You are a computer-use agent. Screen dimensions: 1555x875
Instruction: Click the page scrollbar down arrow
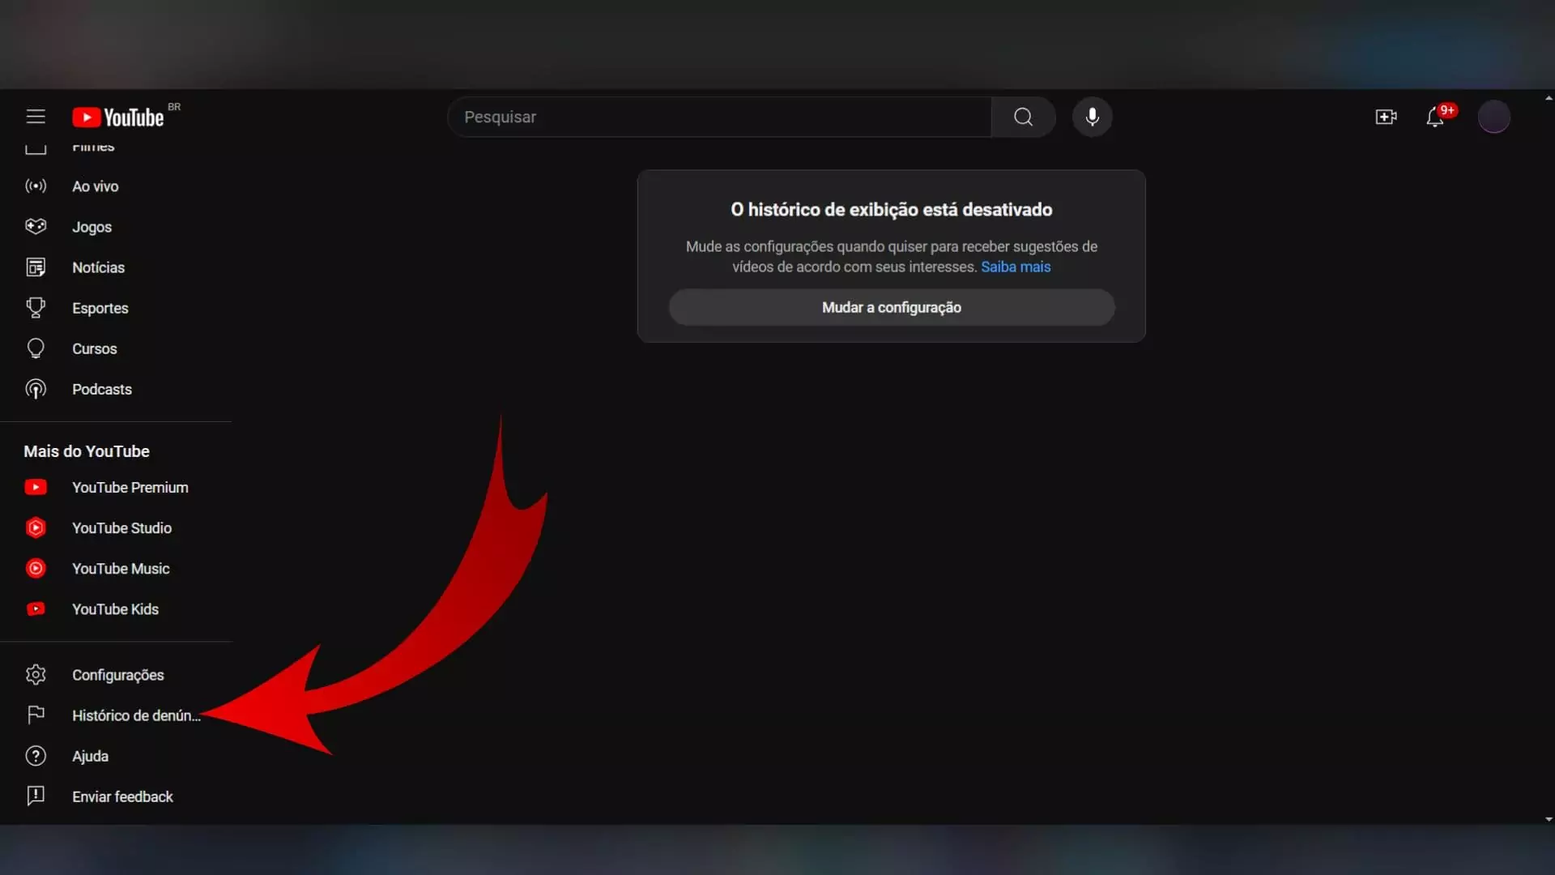[1549, 819]
